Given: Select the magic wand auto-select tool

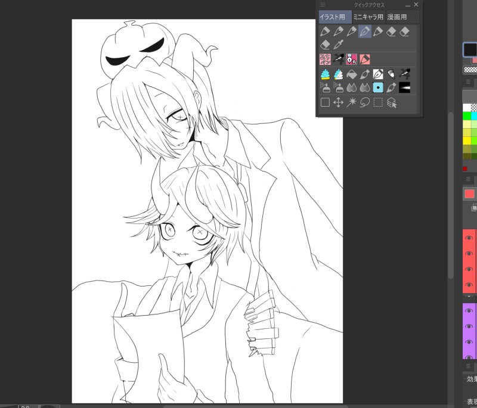Looking at the screenshot, I should (351, 102).
